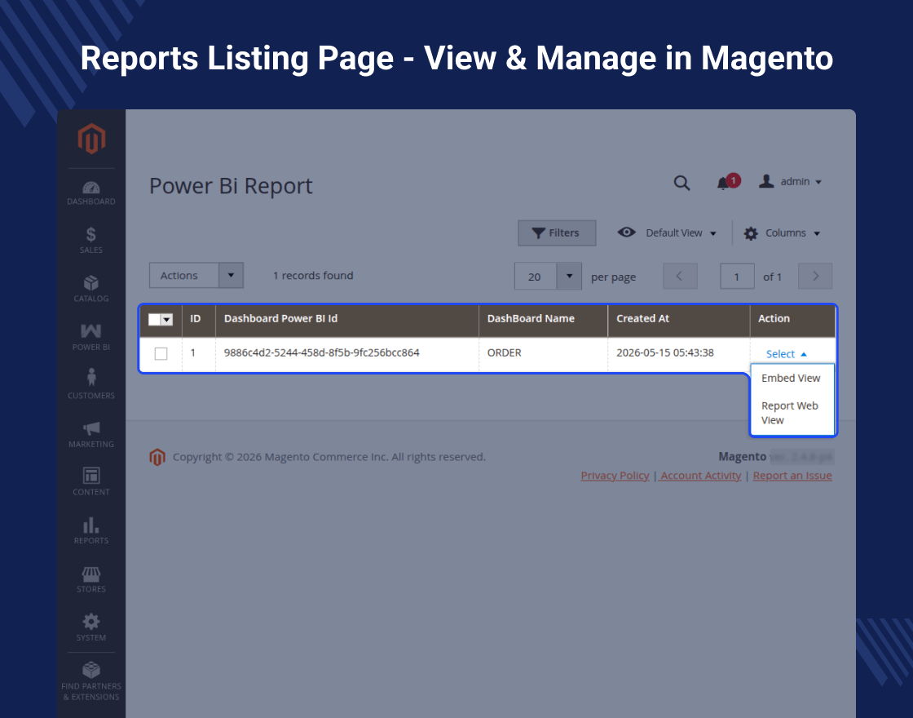Open notifications bell icon
This screenshot has width=913, height=718.
point(727,182)
